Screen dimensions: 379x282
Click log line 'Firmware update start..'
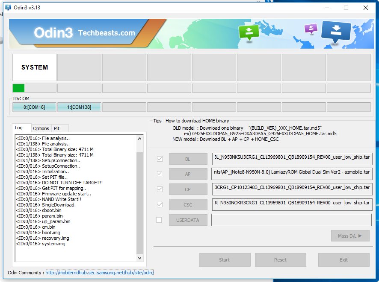tap(53, 194)
